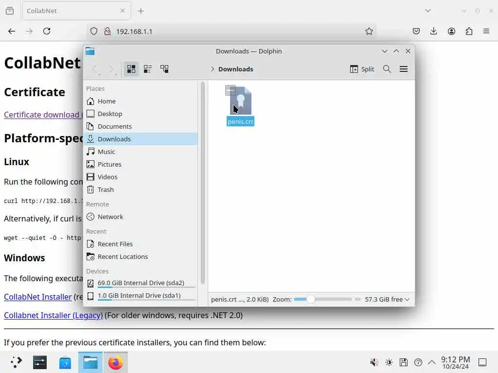This screenshot has width=498, height=373.
Task: Open the brightness tray icon
Action: click(389, 362)
